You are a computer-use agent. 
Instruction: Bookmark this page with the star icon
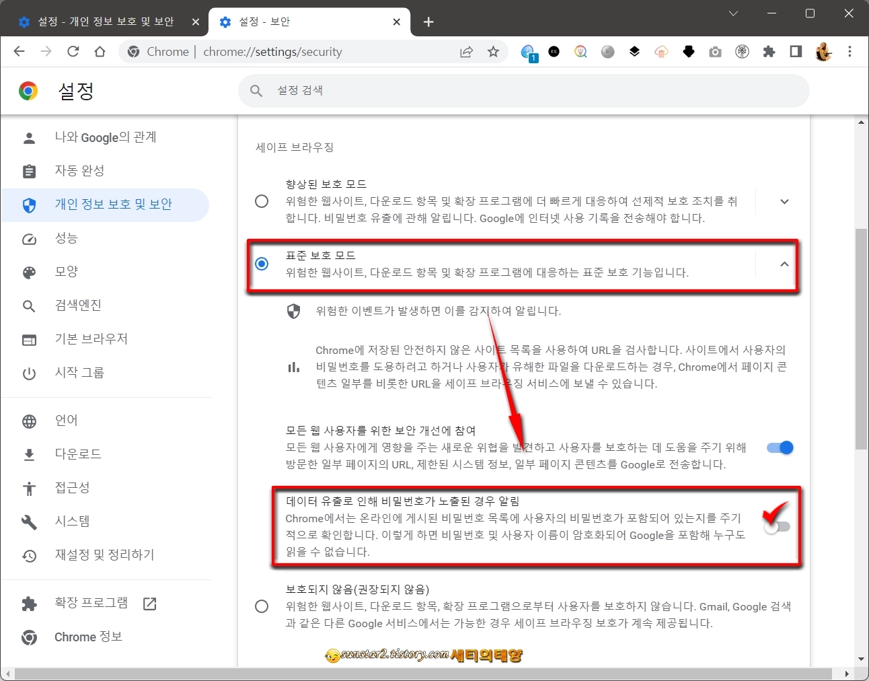pos(494,51)
